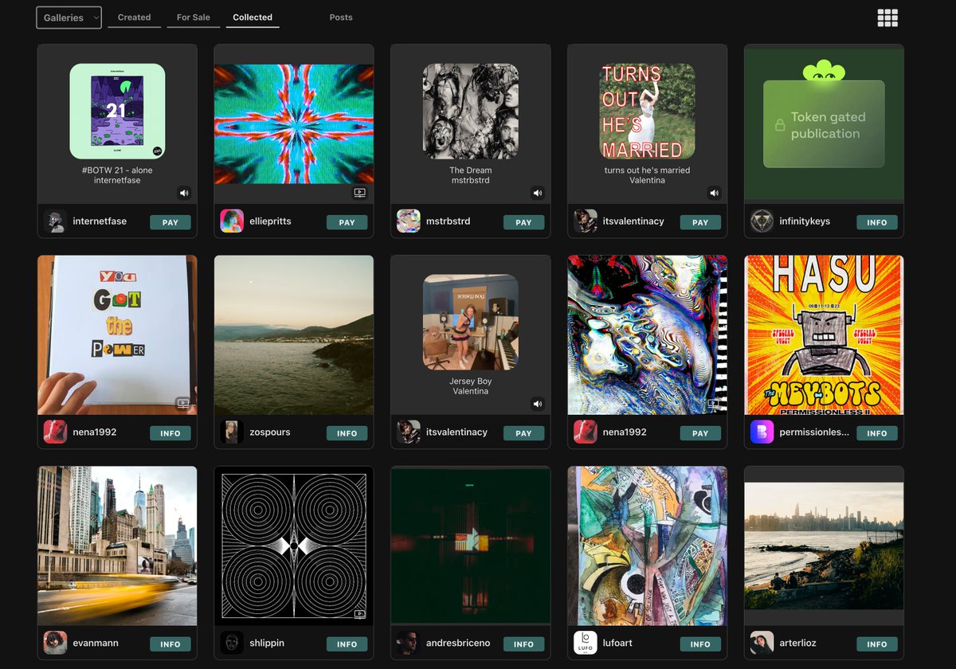Screen dimensions: 956x669
Task: Open mstrbstrd profile avatar
Action: (x=409, y=221)
